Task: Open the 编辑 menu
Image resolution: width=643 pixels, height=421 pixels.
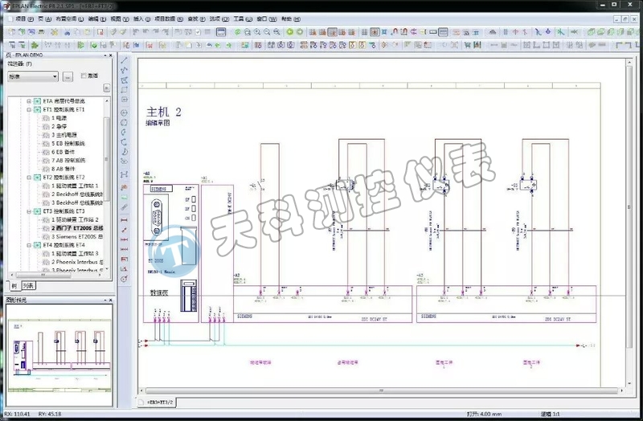Action: click(x=96, y=18)
